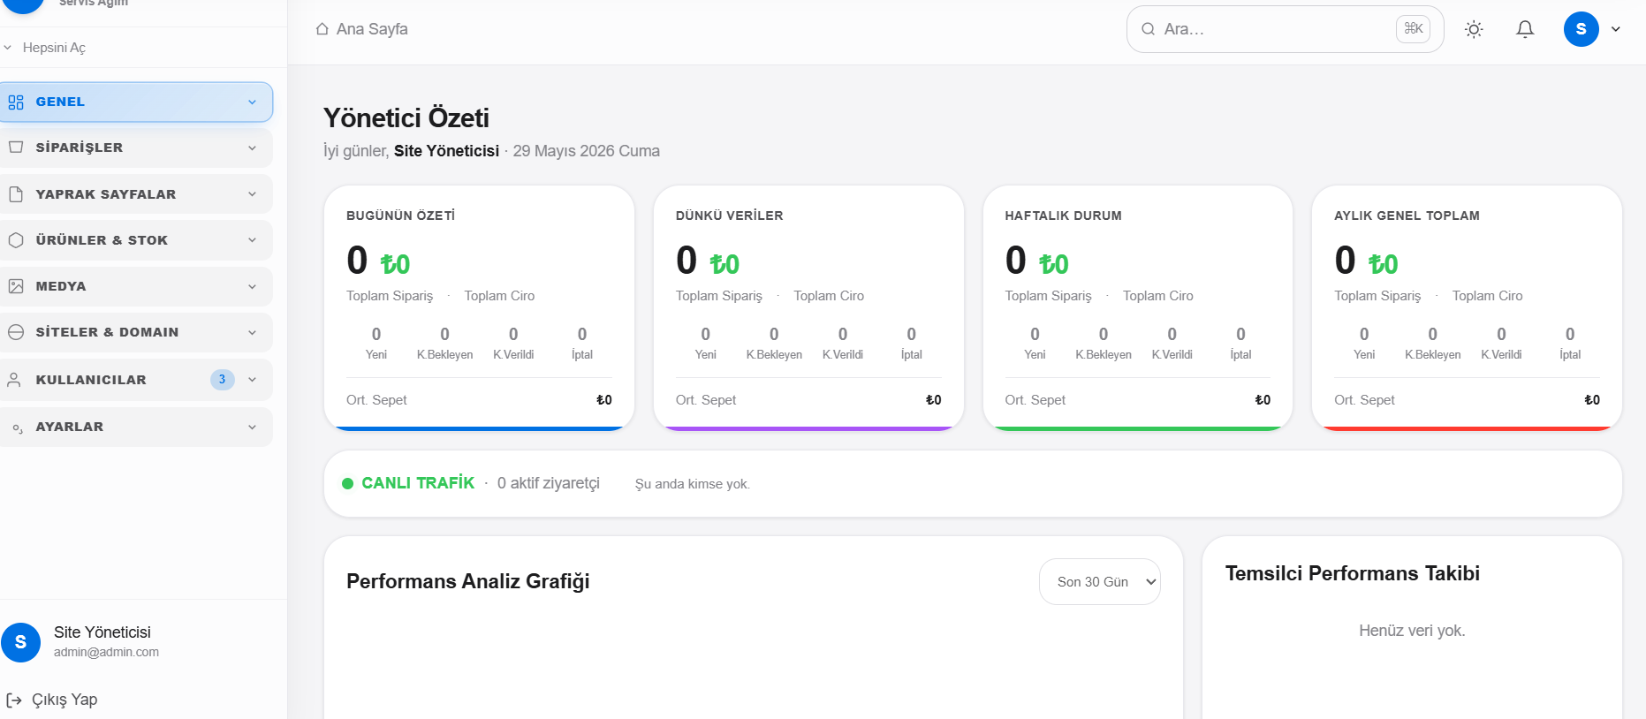The image size is (1646, 719).
Task: Open user avatar menu chevron in header
Action: (x=1616, y=29)
